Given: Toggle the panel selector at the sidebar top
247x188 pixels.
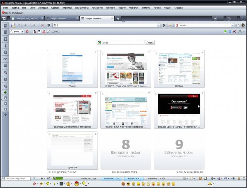Looking at the screenshot, I should click(5, 25).
